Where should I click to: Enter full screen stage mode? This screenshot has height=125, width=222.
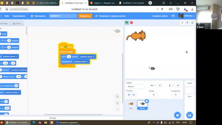pyautogui.click(x=192, y=23)
